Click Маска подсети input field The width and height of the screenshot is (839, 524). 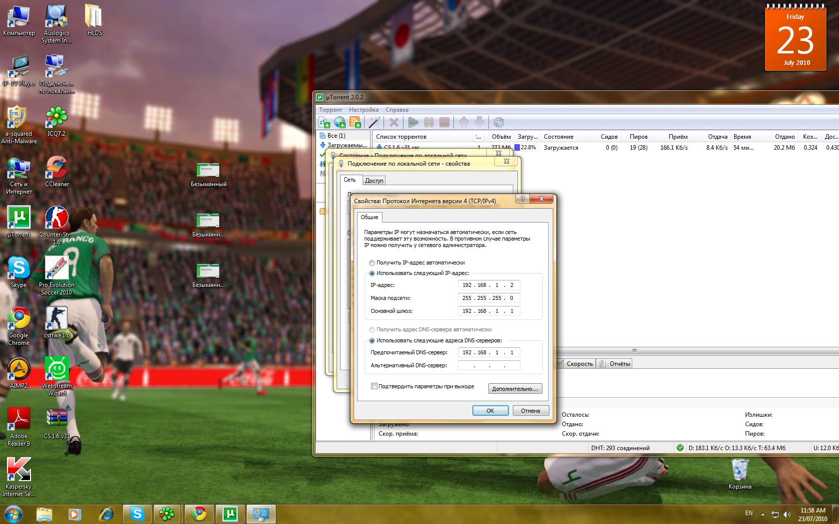pyautogui.click(x=489, y=298)
